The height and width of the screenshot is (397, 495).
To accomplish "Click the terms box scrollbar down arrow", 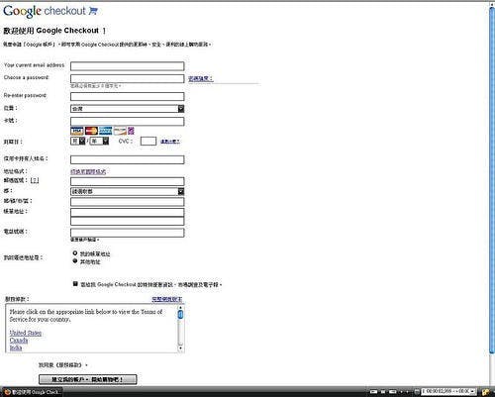I will click(180, 348).
